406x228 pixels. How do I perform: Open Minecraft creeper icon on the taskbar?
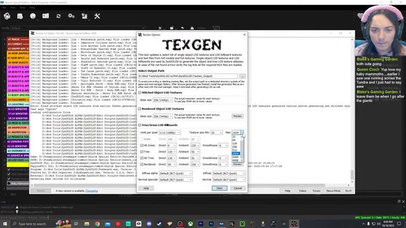(x=242, y=224)
